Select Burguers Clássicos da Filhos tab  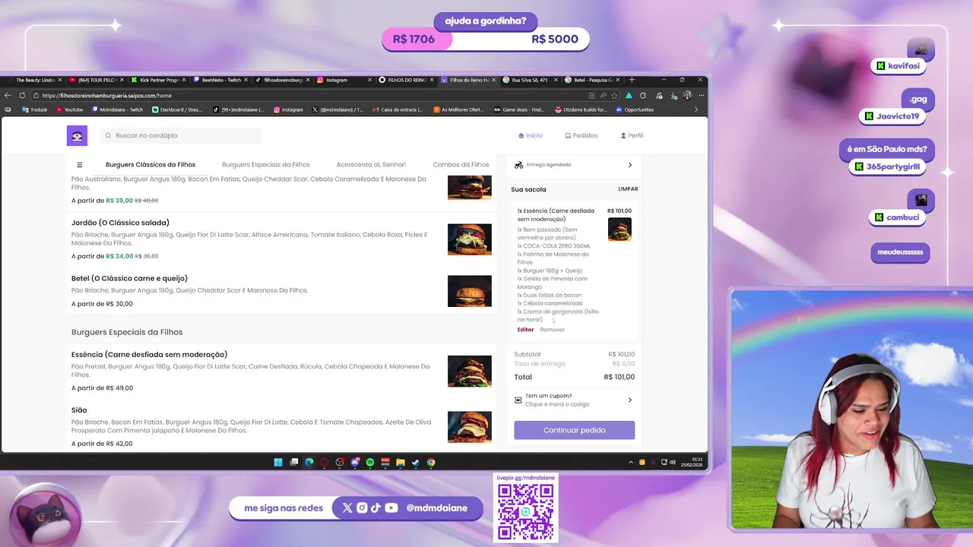pos(151,165)
